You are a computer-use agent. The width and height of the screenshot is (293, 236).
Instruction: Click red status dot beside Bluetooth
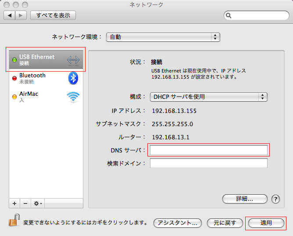coord(14,78)
